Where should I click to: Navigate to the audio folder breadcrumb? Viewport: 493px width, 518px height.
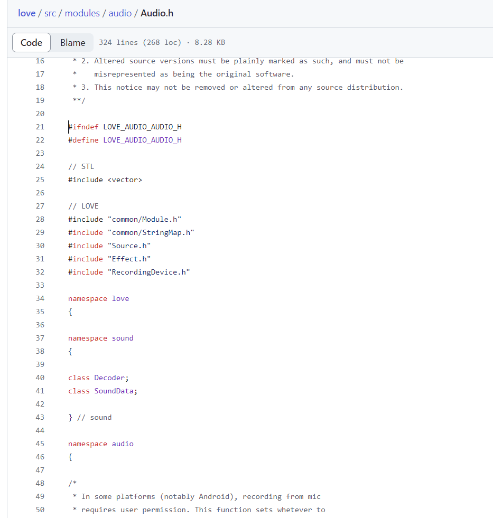(x=120, y=13)
